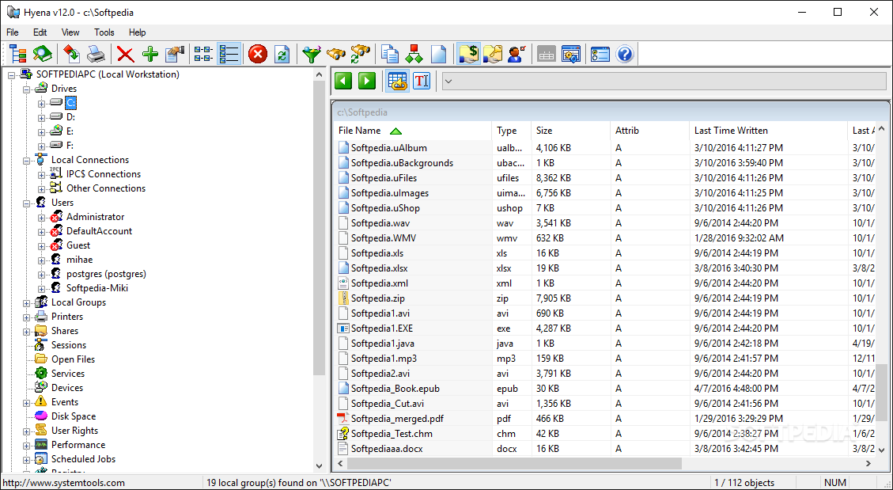Open properties via the hand-card icon
Viewport: 893px width, 490px height.
click(175, 55)
